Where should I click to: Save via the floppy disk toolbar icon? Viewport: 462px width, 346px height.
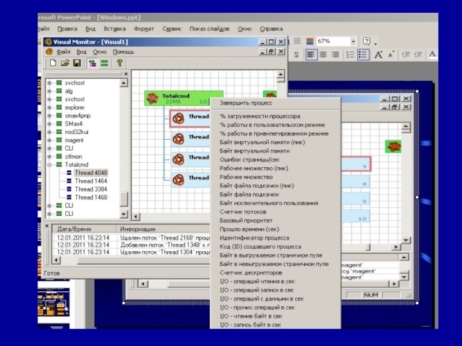(77, 63)
